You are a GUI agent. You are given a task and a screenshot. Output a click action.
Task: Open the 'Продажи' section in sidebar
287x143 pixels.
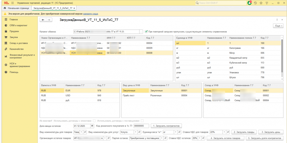click(14, 31)
